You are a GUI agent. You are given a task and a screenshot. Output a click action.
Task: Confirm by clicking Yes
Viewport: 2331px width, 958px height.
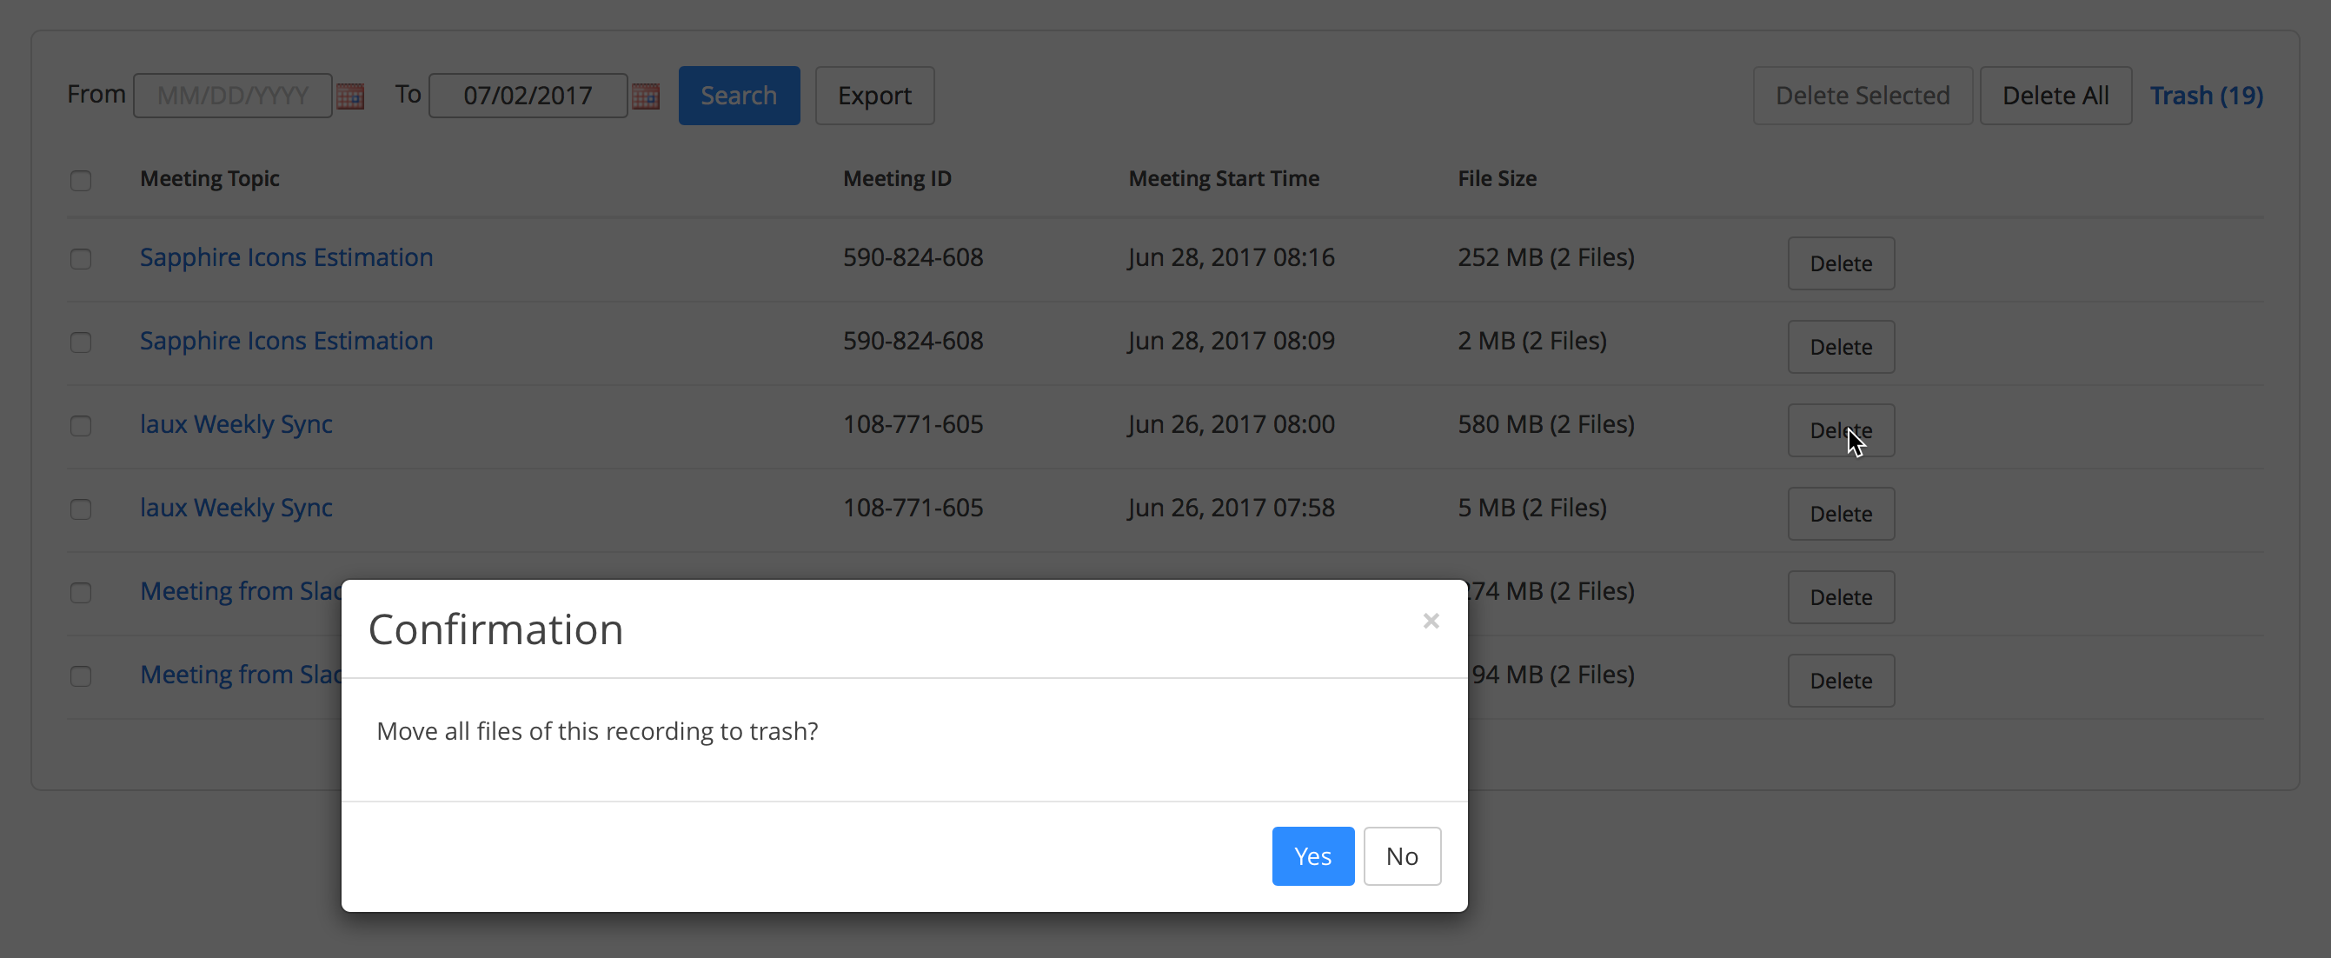[x=1312, y=855]
